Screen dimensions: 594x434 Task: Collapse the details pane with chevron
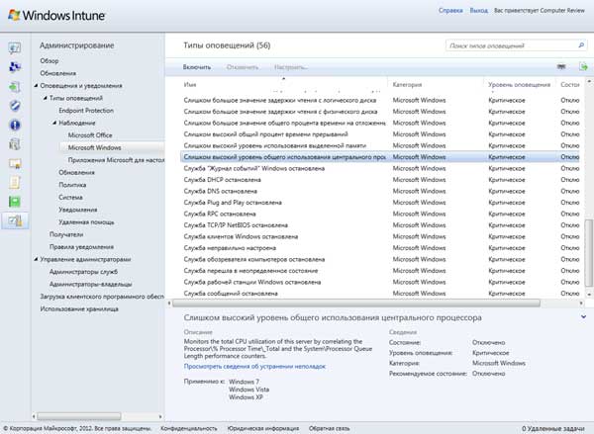tap(584, 317)
